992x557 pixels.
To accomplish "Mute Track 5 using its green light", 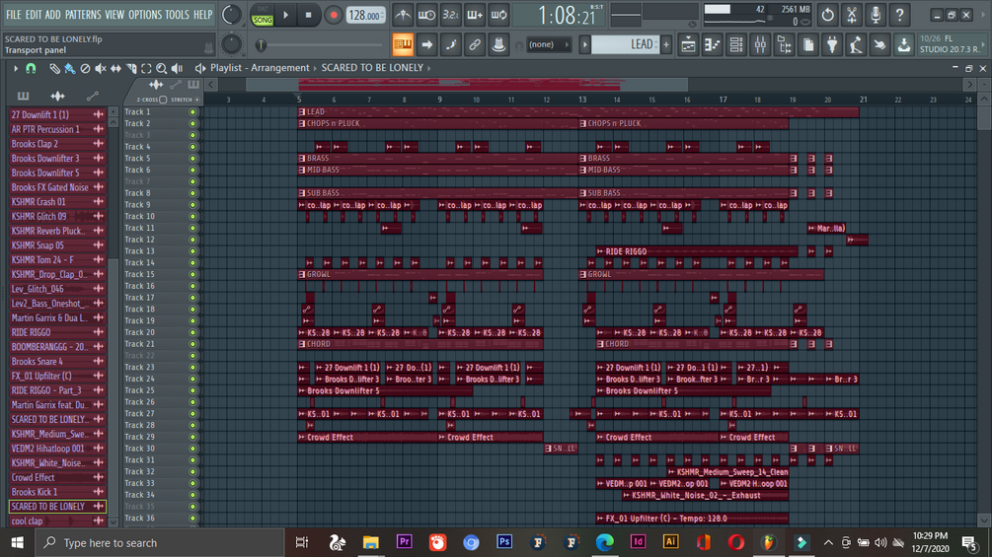I will click(x=192, y=159).
